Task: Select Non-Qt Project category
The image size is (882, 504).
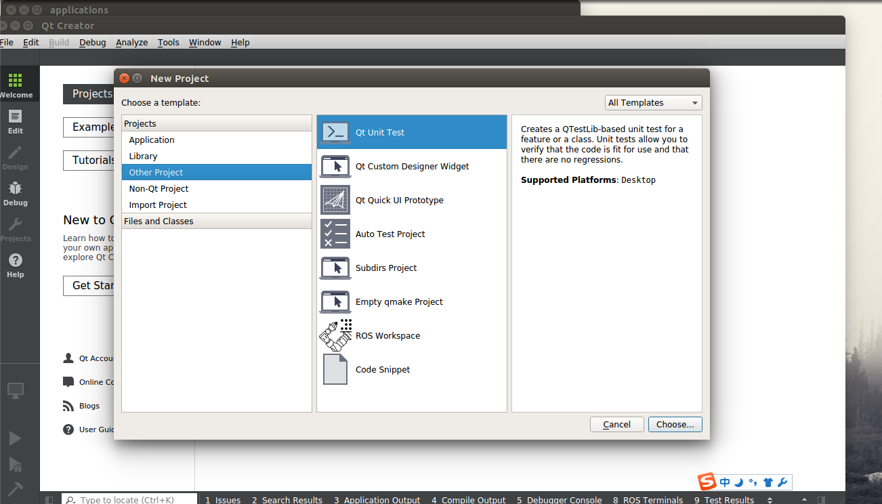Action: [217, 188]
